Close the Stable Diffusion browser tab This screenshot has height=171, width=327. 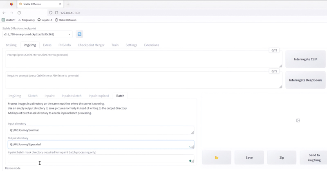point(60,4)
